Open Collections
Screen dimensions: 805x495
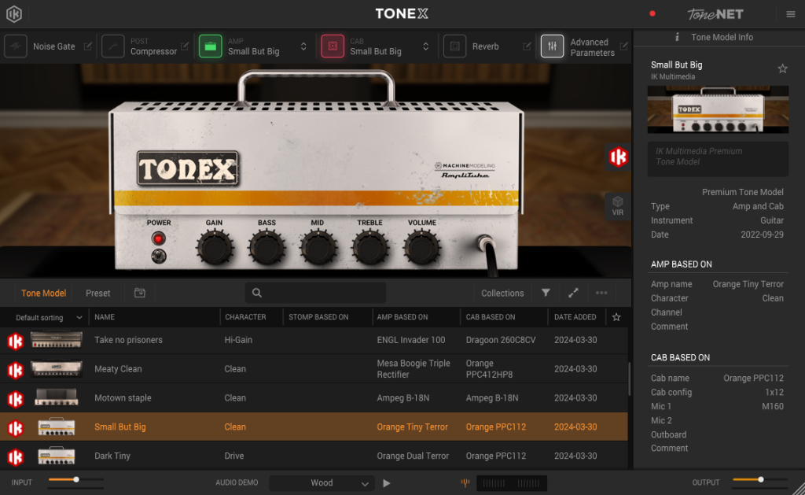502,293
